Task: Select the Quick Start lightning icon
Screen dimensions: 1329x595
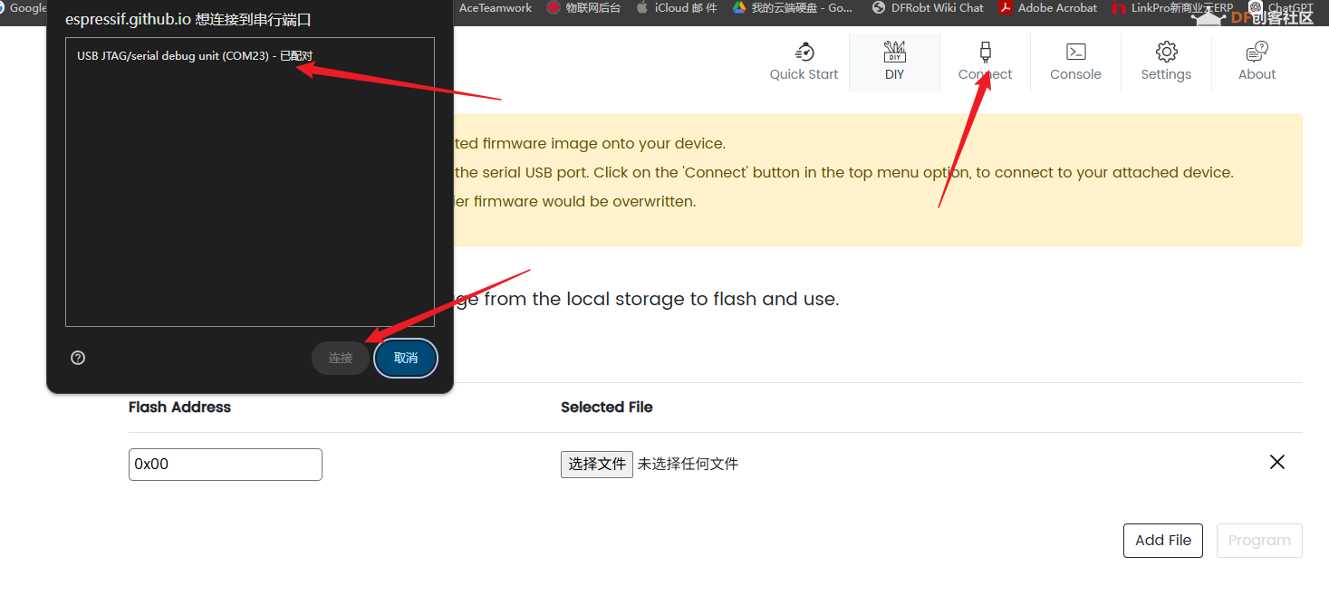Action: tap(803, 52)
